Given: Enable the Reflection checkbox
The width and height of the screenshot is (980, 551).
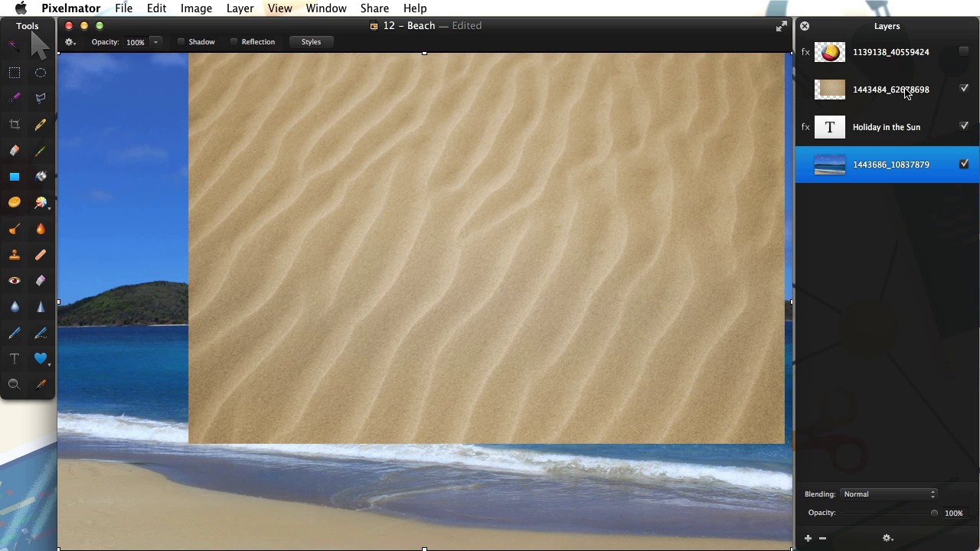Looking at the screenshot, I should coord(234,42).
